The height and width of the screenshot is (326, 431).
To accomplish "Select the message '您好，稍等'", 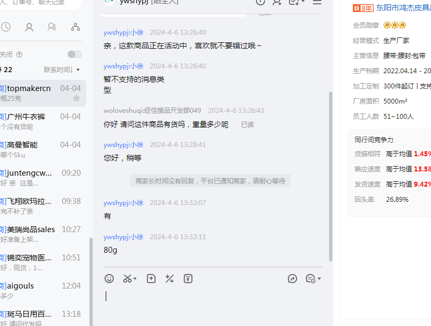I will [123, 158].
